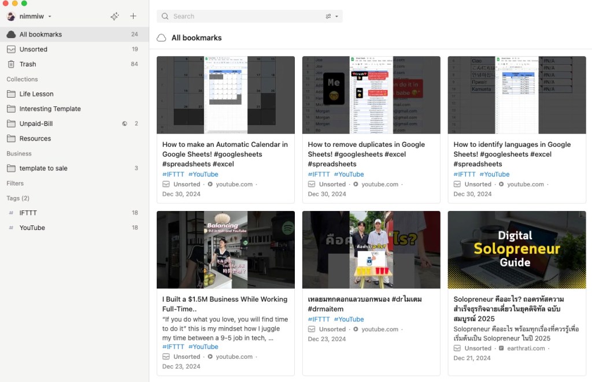592x382 pixels.
Task: Filter by the IFTTT tag in sidebar
Action: click(75, 213)
